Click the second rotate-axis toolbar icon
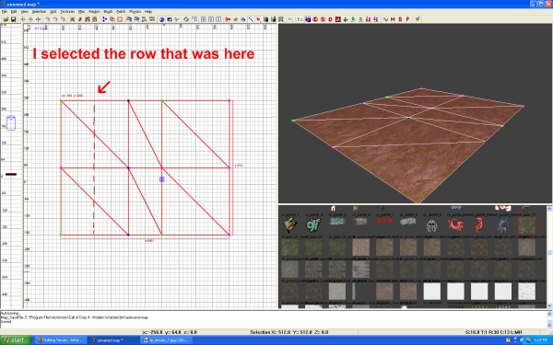553x345 pixels. [55, 19]
